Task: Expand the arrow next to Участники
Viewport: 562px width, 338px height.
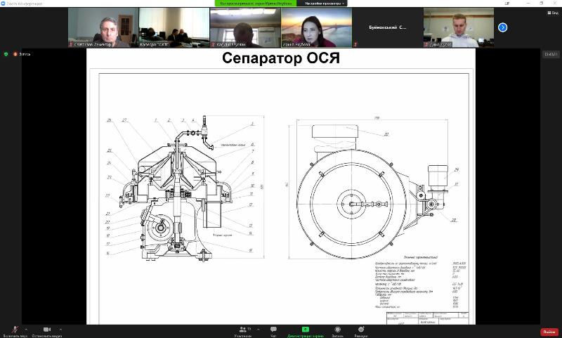Action: 258,329
